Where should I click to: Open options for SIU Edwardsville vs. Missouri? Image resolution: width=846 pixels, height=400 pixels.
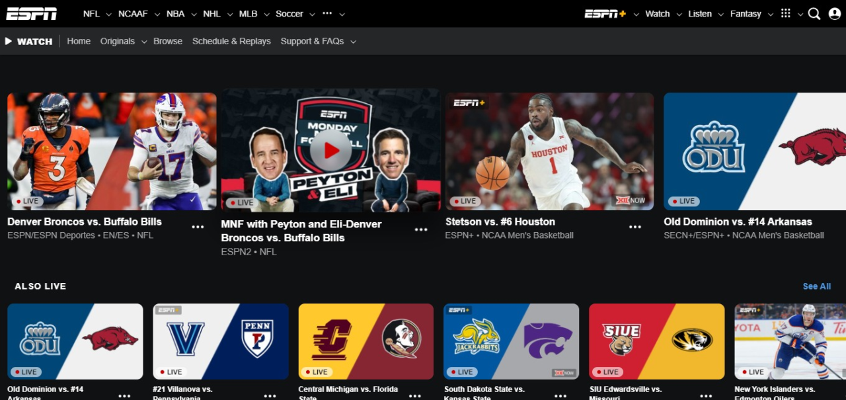pos(706,395)
